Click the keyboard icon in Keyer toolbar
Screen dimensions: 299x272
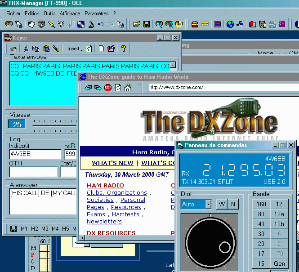tap(13, 49)
